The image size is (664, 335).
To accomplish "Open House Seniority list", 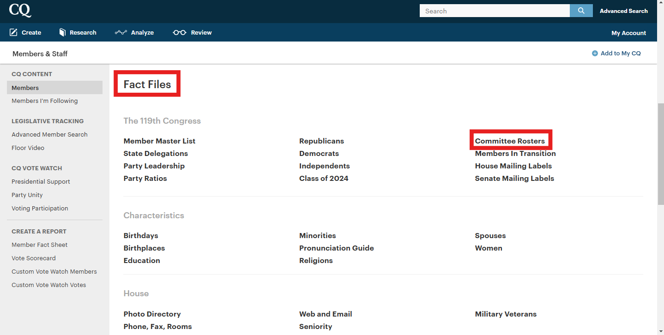I will pyautogui.click(x=316, y=326).
